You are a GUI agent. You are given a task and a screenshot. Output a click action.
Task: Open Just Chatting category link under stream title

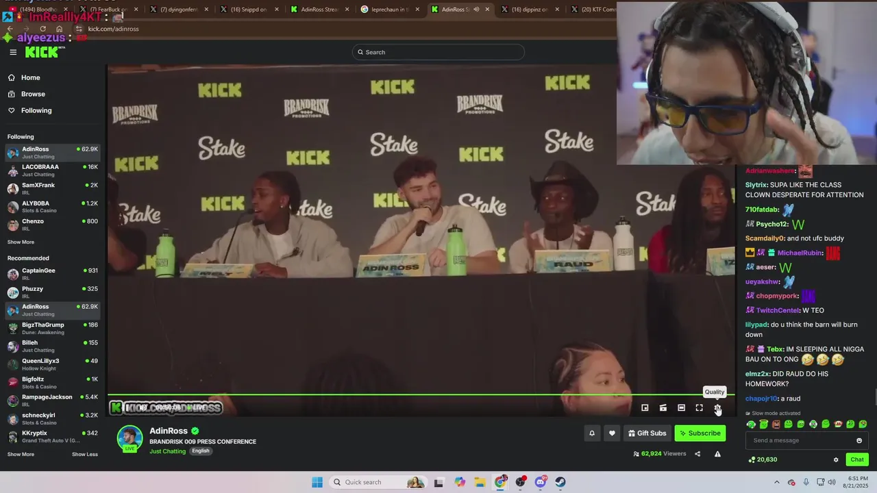(x=168, y=451)
